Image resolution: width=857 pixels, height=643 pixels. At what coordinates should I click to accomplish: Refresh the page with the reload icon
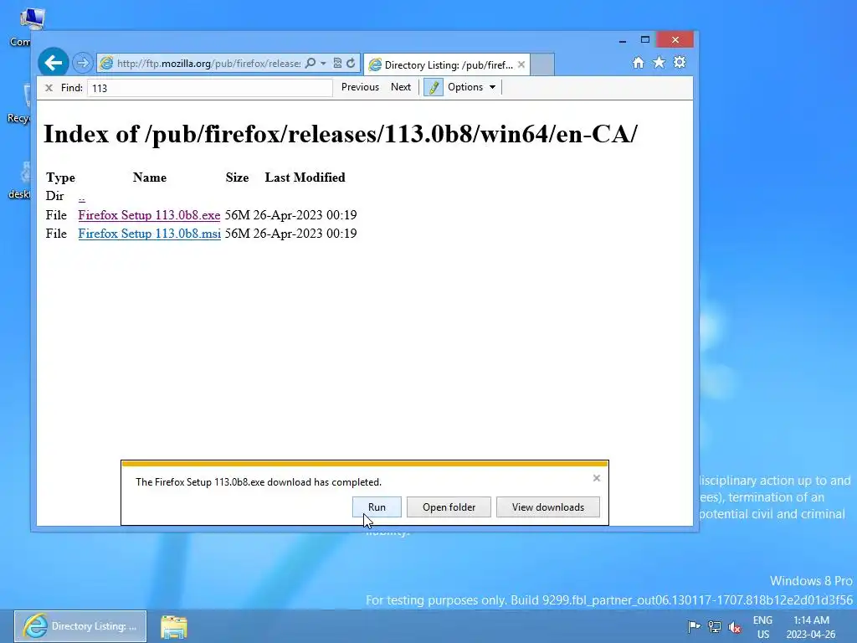[x=351, y=63]
